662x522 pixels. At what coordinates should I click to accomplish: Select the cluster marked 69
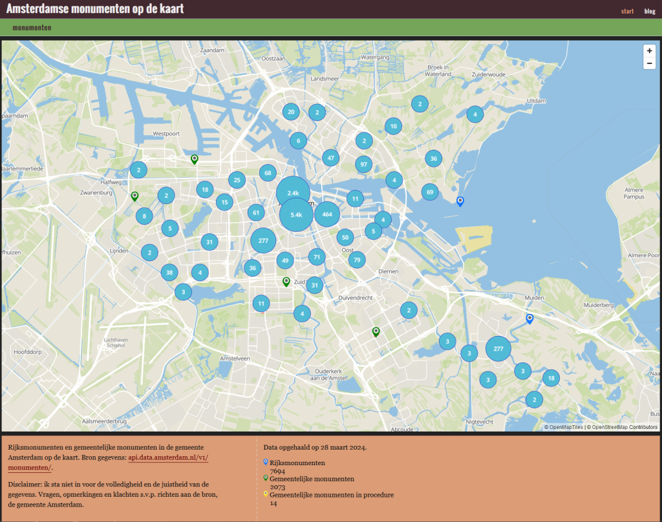tap(430, 192)
